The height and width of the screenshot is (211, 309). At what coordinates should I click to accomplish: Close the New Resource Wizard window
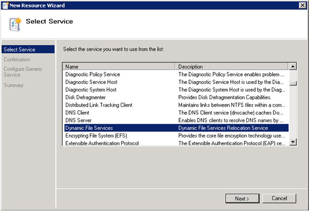302,5
